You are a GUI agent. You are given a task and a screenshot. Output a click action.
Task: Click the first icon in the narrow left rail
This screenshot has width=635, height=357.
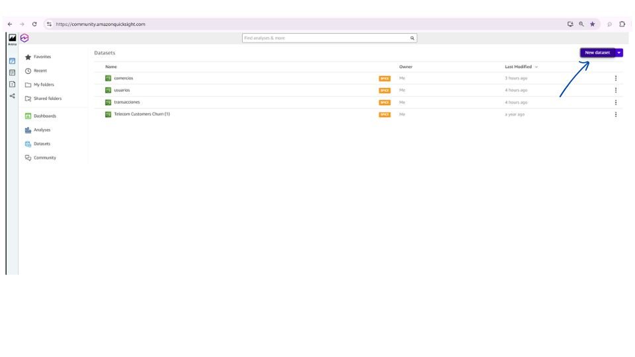tap(12, 61)
